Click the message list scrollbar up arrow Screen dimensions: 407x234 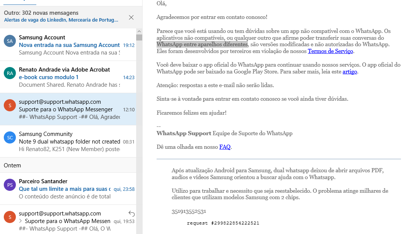tap(139, 31)
